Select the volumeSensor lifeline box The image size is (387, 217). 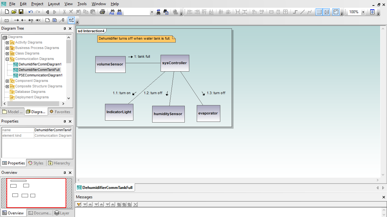(x=110, y=64)
